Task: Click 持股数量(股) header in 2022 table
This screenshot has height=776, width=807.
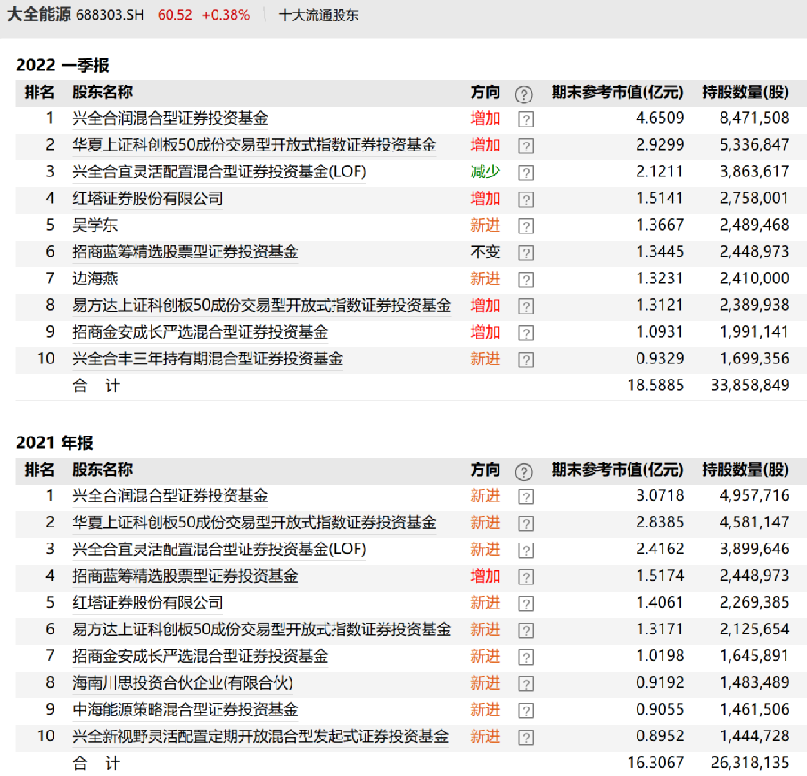Action: [745, 92]
